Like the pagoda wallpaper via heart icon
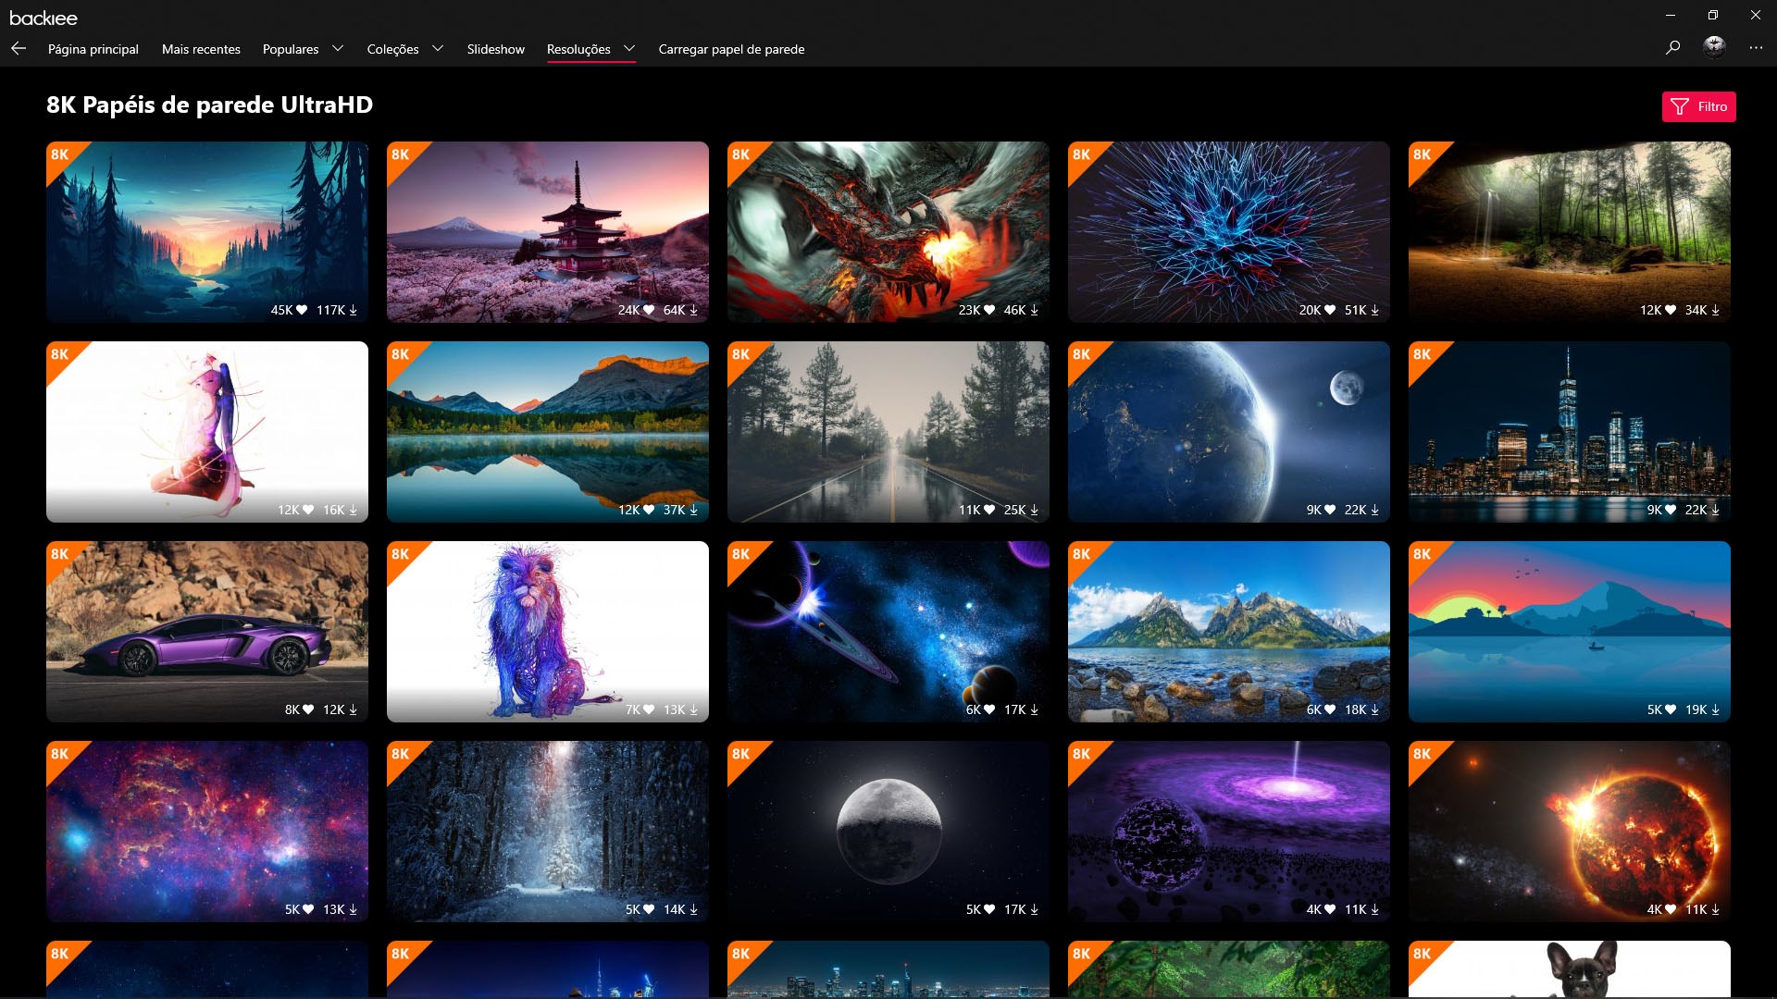The image size is (1777, 999). pos(649,310)
